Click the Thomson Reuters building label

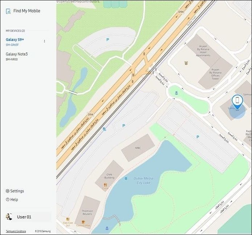(x=87, y=212)
